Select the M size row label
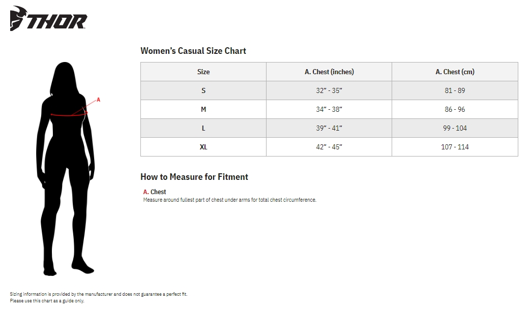The height and width of the screenshot is (311, 530). [x=203, y=109]
